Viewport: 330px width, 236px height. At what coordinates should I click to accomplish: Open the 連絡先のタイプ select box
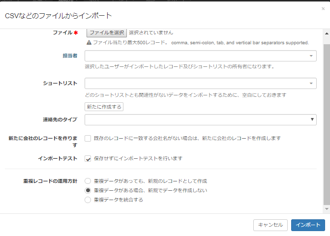[200, 119]
